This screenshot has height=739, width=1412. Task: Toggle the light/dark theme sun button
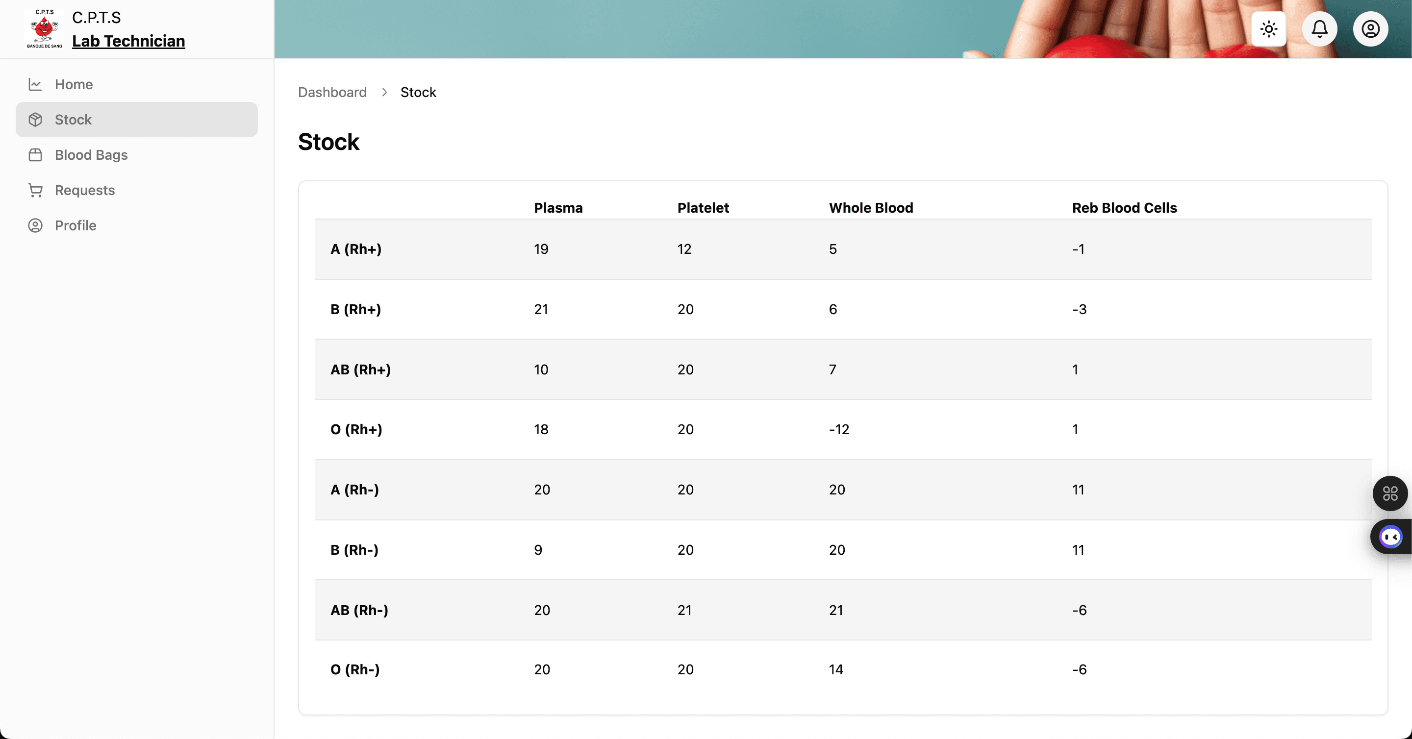[1268, 29]
